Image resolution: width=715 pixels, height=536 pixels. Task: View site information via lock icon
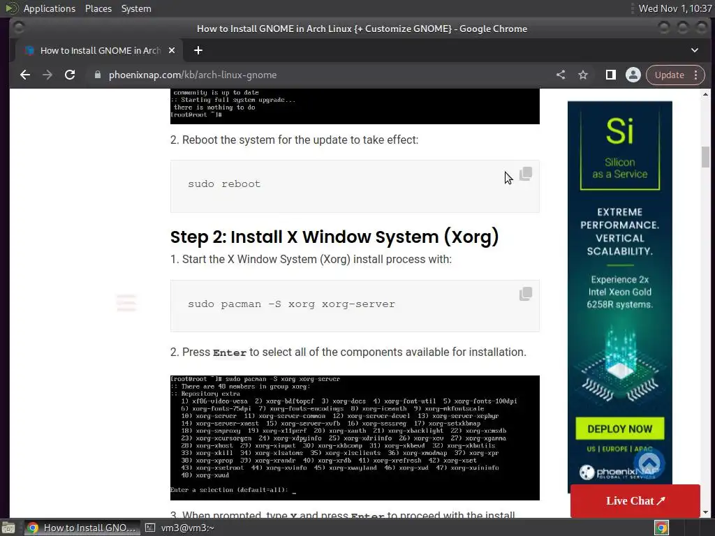coord(98,75)
